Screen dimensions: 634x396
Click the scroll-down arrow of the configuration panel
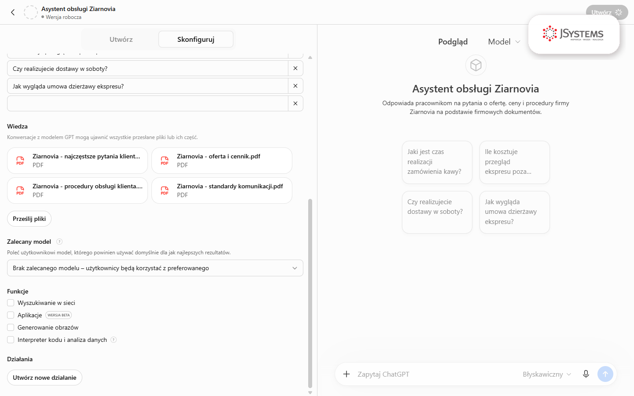pyautogui.click(x=310, y=392)
